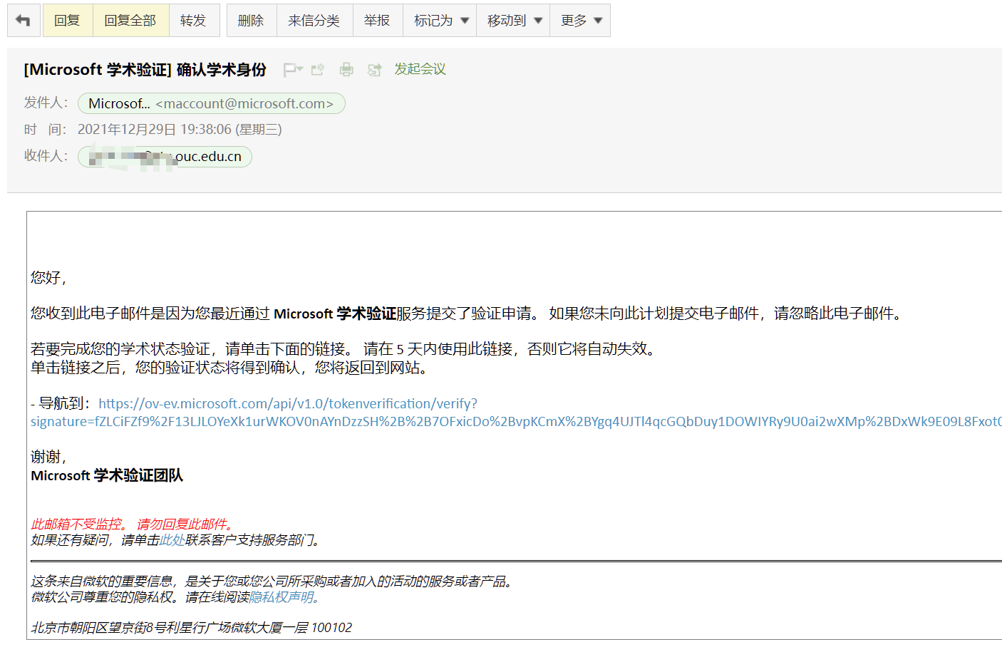Click 回复全部 to reply to all
Image resolution: width=1002 pixels, height=647 pixels.
(130, 21)
